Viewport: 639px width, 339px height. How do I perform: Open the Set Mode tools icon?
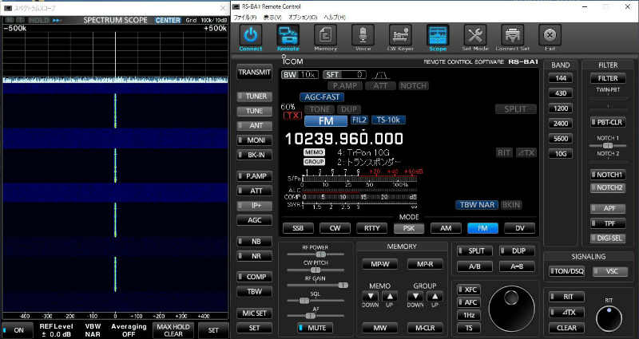(474, 35)
